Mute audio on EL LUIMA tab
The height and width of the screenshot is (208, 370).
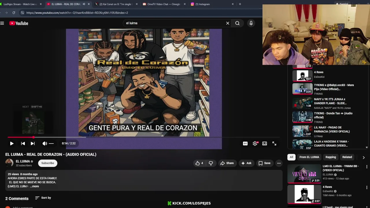[84, 4]
